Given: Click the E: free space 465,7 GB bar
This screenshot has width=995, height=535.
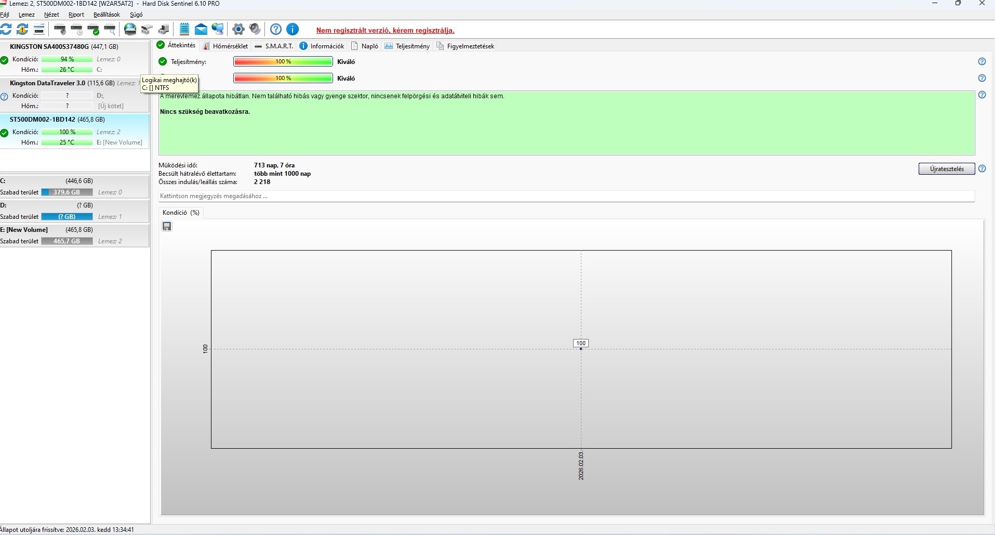Looking at the screenshot, I should pyautogui.click(x=67, y=241).
